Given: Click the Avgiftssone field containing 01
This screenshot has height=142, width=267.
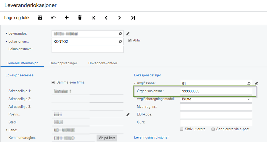Looking at the screenshot, I should [x=216, y=84].
